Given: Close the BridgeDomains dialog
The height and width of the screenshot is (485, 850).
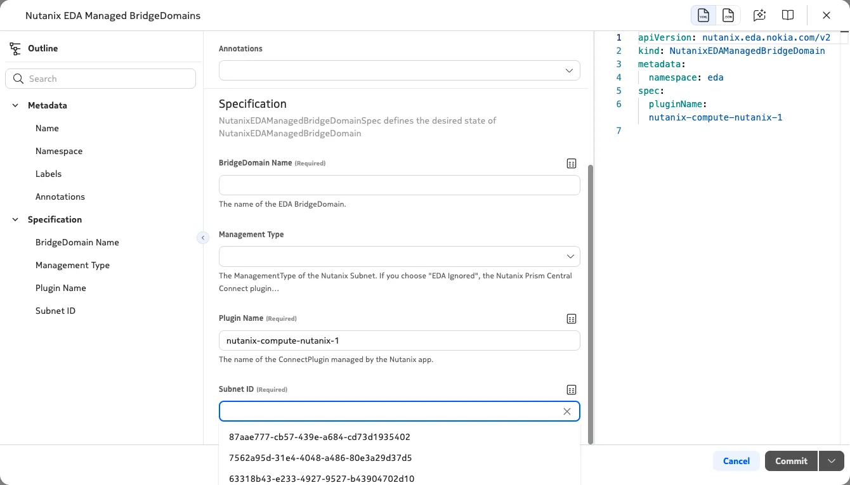Looking at the screenshot, I should 827,15.
